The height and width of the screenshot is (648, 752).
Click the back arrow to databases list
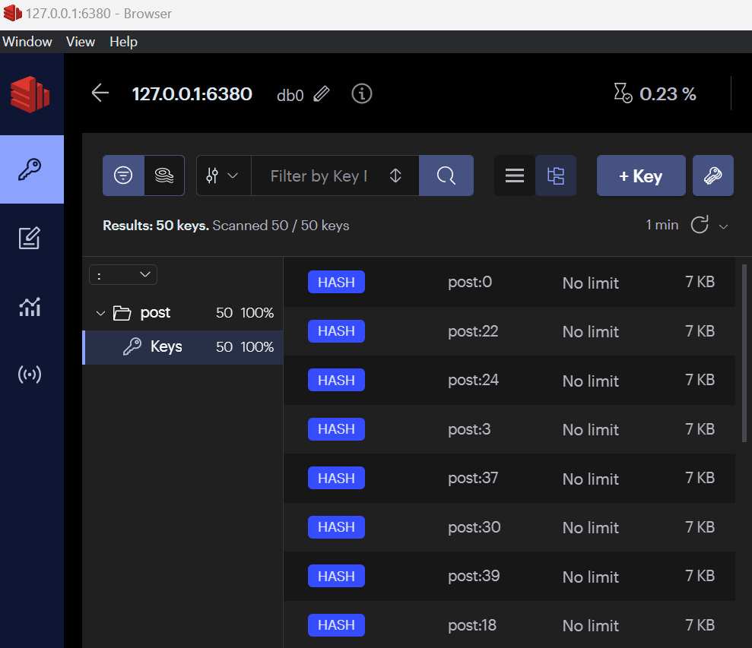[100, 93]
